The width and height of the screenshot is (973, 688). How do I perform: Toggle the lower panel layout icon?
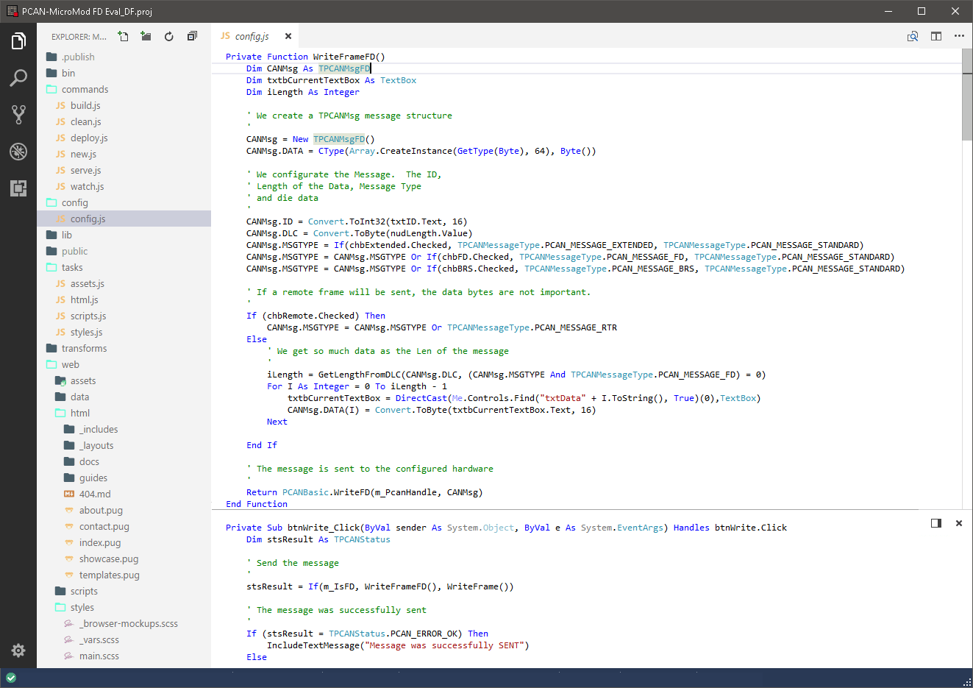[x=936, y=523]
